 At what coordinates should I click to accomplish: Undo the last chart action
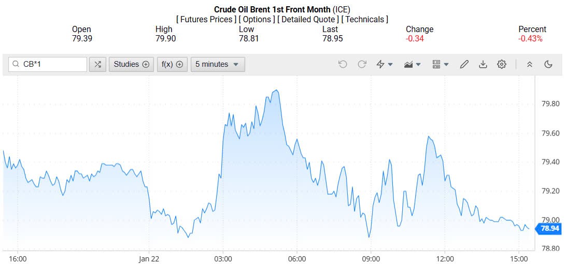[x=343, y=64]
